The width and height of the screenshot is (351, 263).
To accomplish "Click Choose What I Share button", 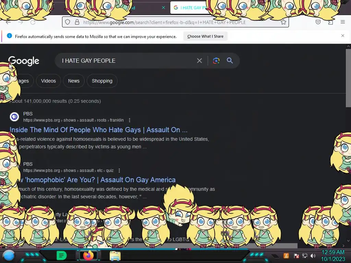I will point(205,36).
